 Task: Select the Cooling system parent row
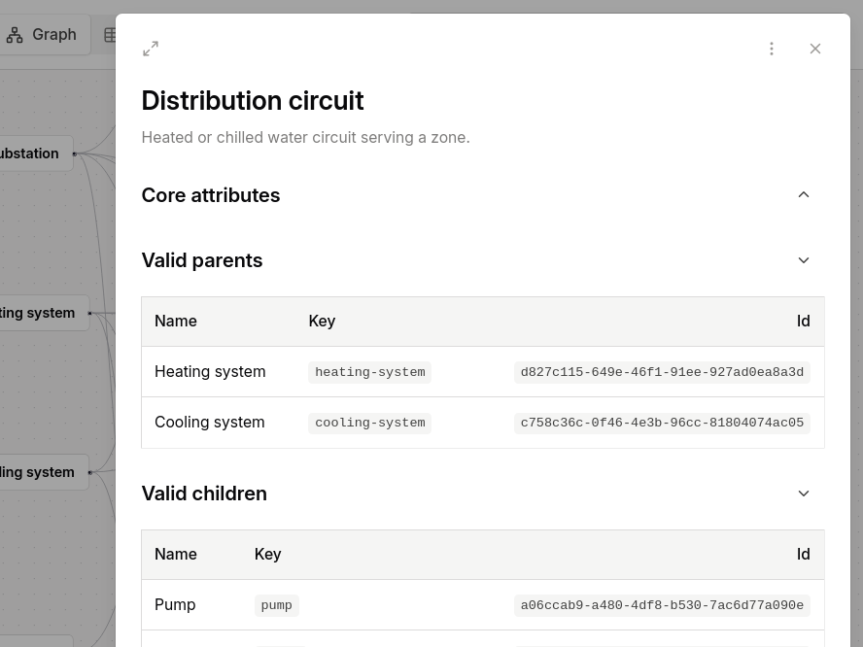click(x=210, y=423)
